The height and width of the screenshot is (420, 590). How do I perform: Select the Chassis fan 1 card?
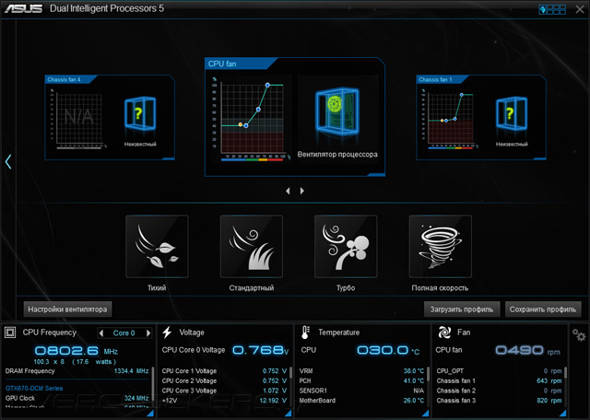pyautogui.click(x=481, y=117)
